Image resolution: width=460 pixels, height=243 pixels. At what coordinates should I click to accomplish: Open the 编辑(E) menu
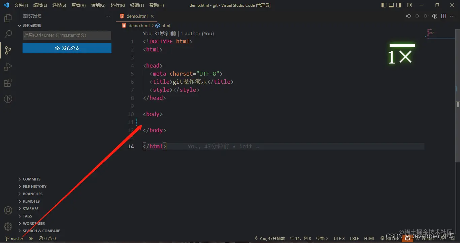point(40,5)
